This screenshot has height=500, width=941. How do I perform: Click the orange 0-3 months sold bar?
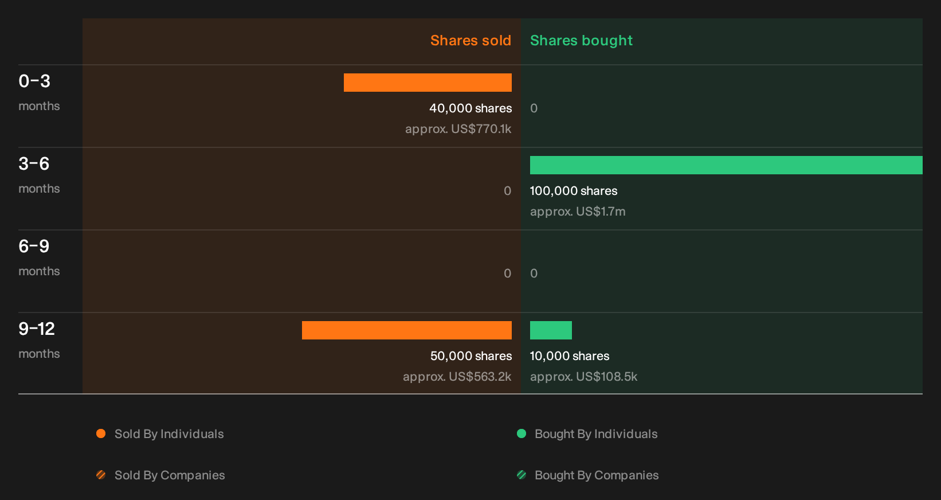coord(428,83)
